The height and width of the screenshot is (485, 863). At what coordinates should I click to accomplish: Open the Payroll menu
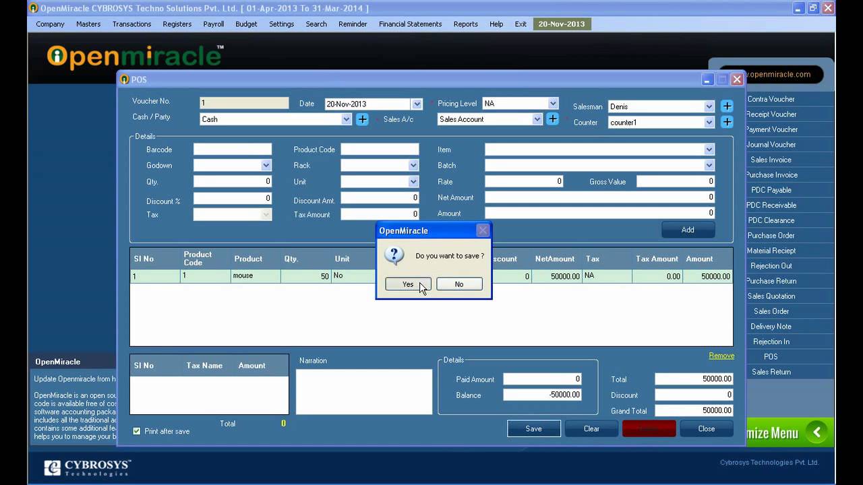pos(214,24)
